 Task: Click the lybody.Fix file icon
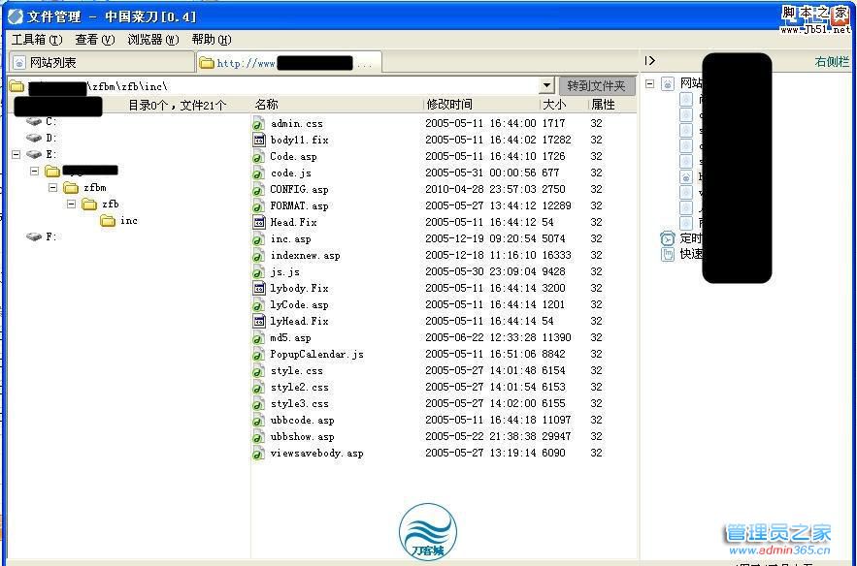click(258, 289)
